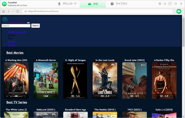Viewport: 185px width, 118px height.
Task: Click the site Search input field
Action: (x=16, y=26)
